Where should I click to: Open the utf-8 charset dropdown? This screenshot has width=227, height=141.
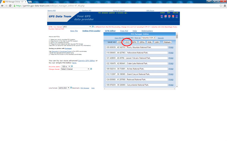[76, 27]
